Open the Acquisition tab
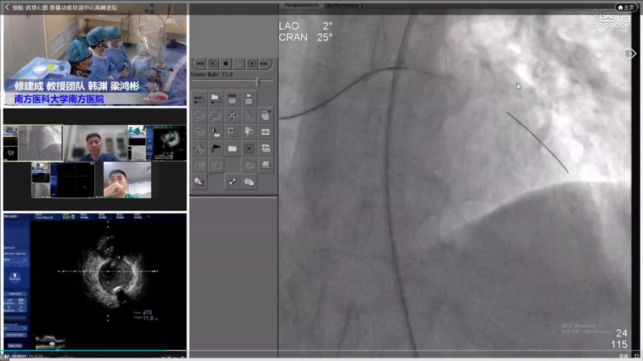Screen dimensions: 643x361 (x=301, y=5)
